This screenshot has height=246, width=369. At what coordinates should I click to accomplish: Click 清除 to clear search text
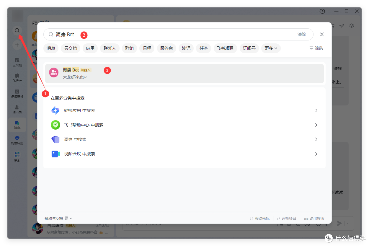click(301, 35)
